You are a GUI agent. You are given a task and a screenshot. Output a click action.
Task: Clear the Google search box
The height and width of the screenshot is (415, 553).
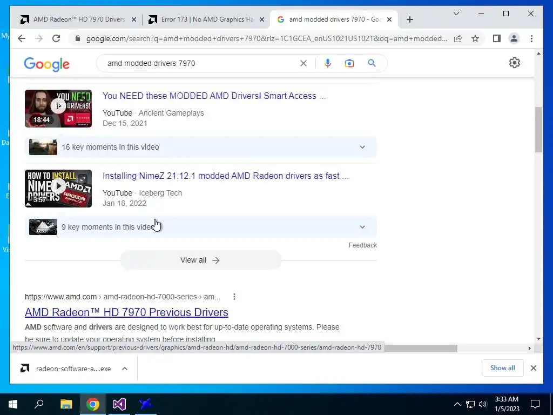point(304,63)
